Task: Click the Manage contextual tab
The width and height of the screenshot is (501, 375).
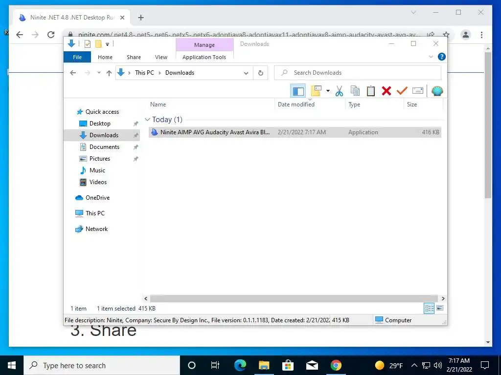Action: pyautogui.click(x=205, y=45)
